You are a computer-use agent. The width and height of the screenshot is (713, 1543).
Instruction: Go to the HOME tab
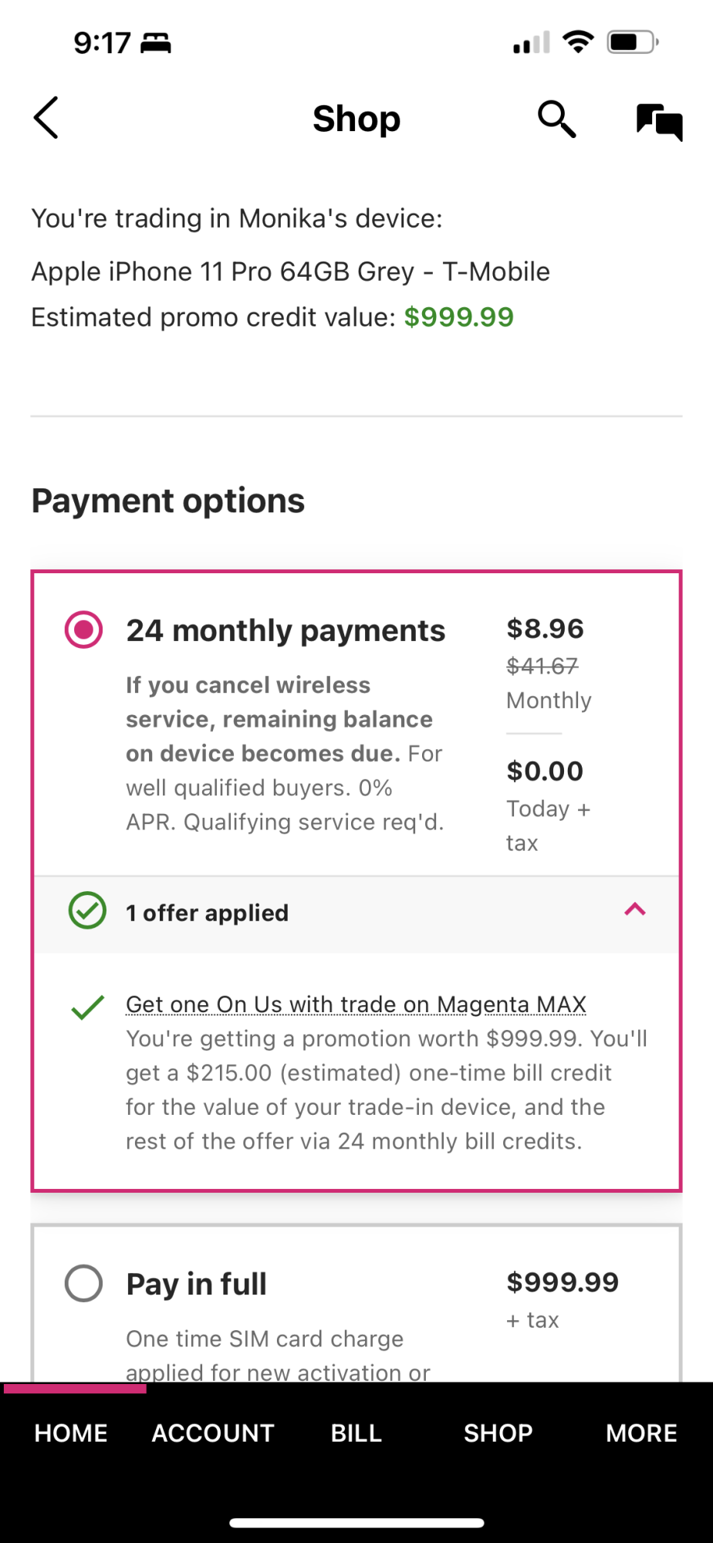pos(71,1433)
